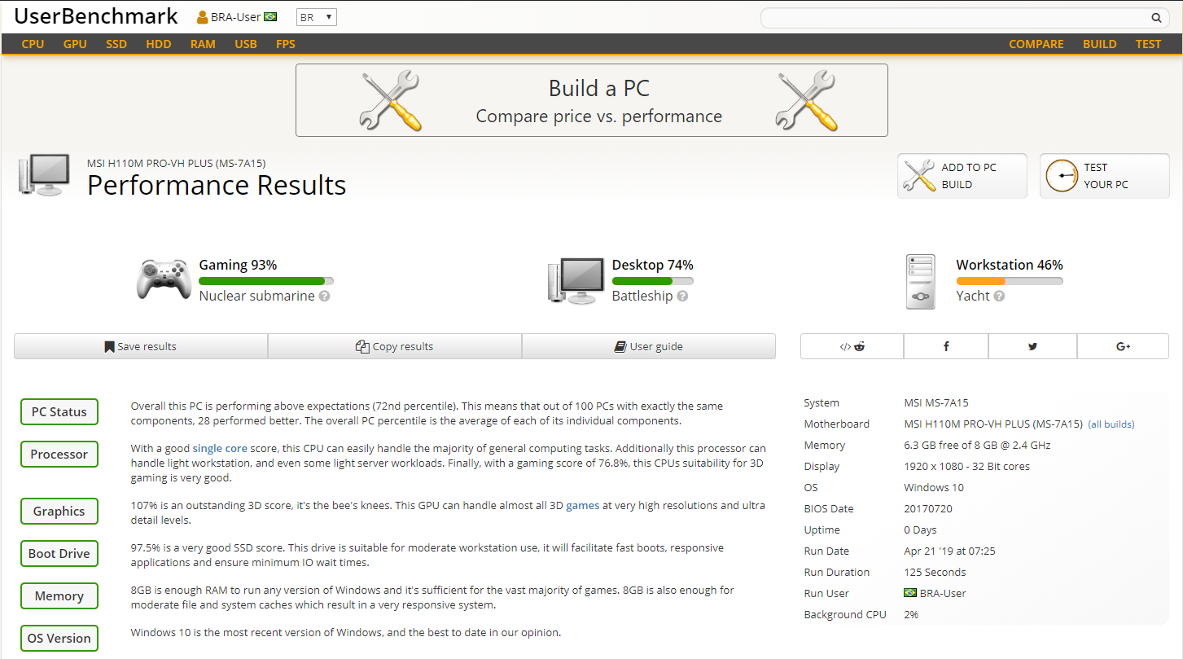Image resolution: width=1183 pixels, height=659 pixels.
Task: Click the clock icon in Test Your PC
Action: 1062,176
